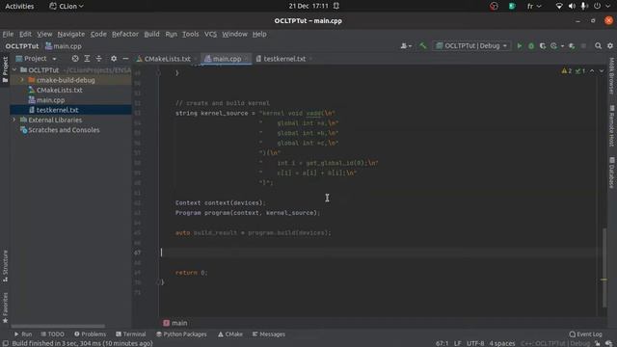This screenshot has width=617, height=347.
Task: Open the fr keyboard layout dropdown
Action: click(x=534, y=6)
